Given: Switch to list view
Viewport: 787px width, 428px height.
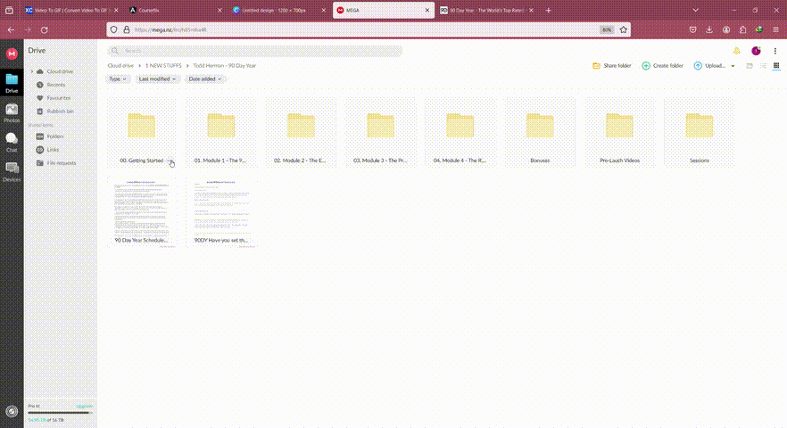Looking at the screenshot, I should coord(763,66).
